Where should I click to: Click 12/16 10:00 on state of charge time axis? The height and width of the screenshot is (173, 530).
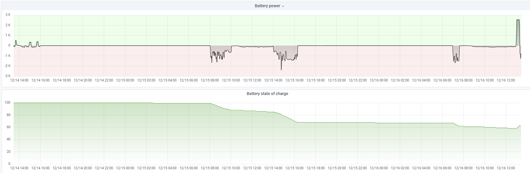pyautogui.click(x=484, y=168)
